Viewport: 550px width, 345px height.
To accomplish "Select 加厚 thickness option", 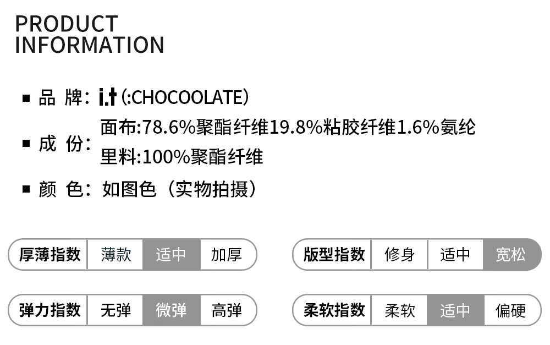I will pyautogui.click(x=227, y=255).
